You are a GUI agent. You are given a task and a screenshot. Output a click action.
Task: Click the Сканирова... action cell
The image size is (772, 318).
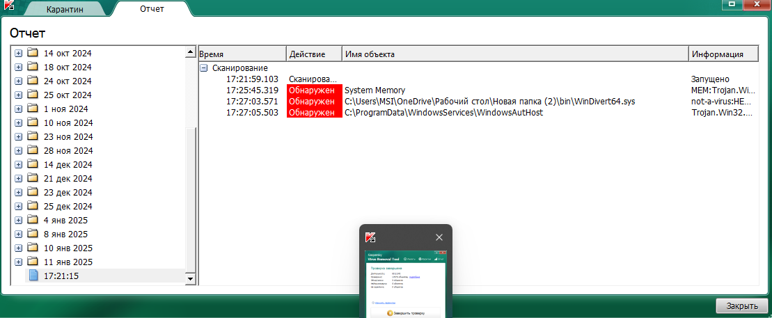313,79
